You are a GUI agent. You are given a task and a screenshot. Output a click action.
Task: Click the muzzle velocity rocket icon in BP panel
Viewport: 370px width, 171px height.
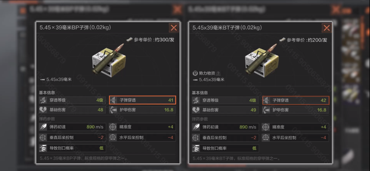43,127
